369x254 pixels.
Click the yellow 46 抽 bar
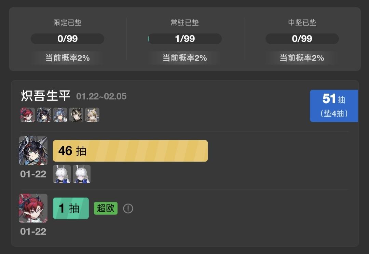click(130, 151)
